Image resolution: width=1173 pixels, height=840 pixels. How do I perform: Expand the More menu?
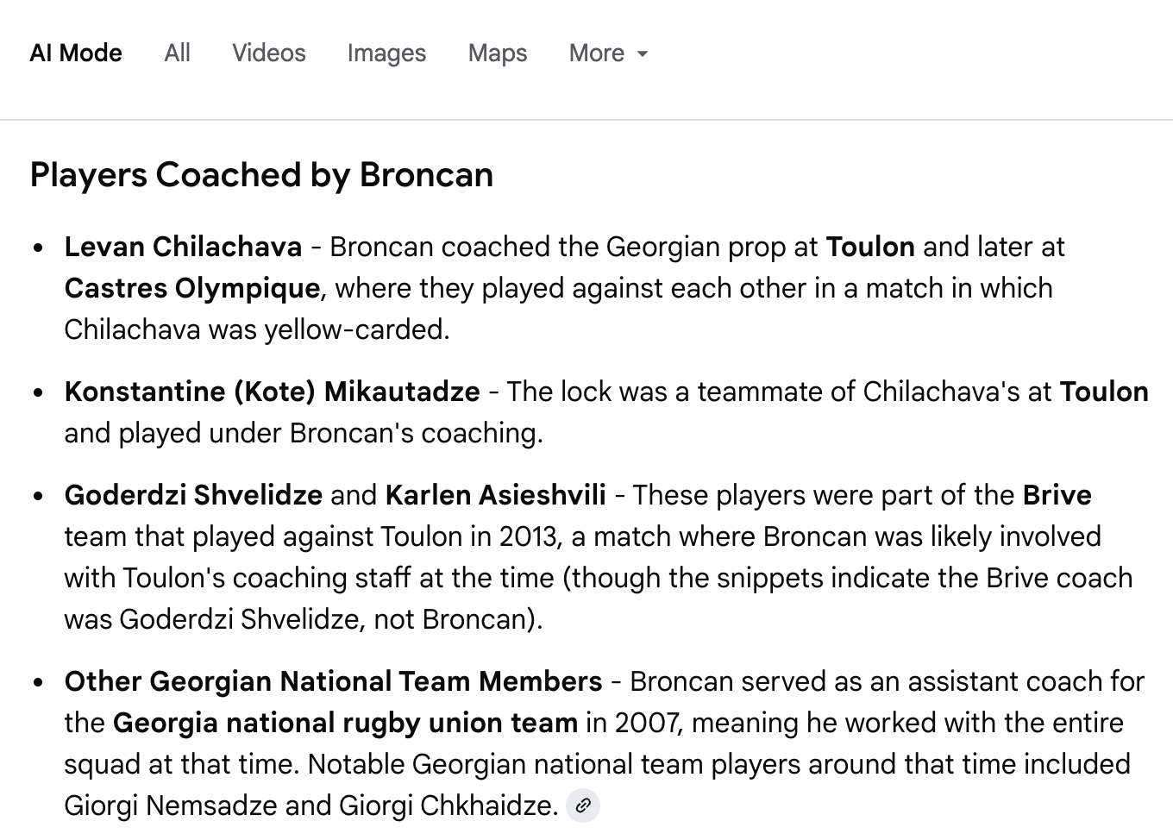tap(597, 53)
